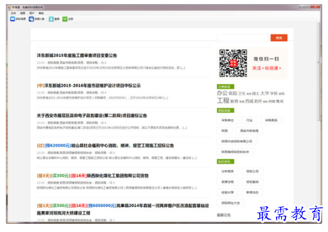328x232 pixels.
Task: Open the 信息 menu
Action: (x=22, y=13)
